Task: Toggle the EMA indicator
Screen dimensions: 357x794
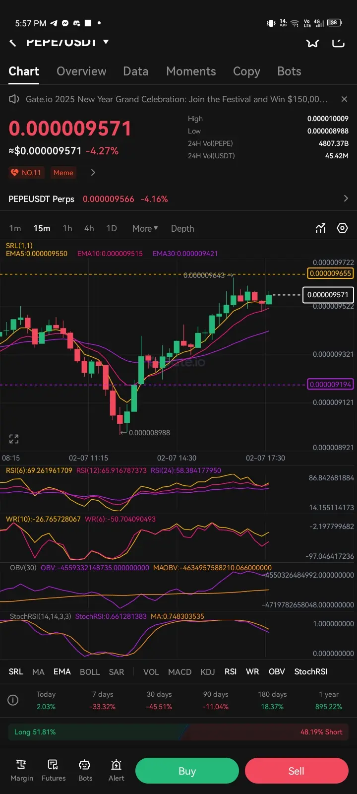Action: 62,671
